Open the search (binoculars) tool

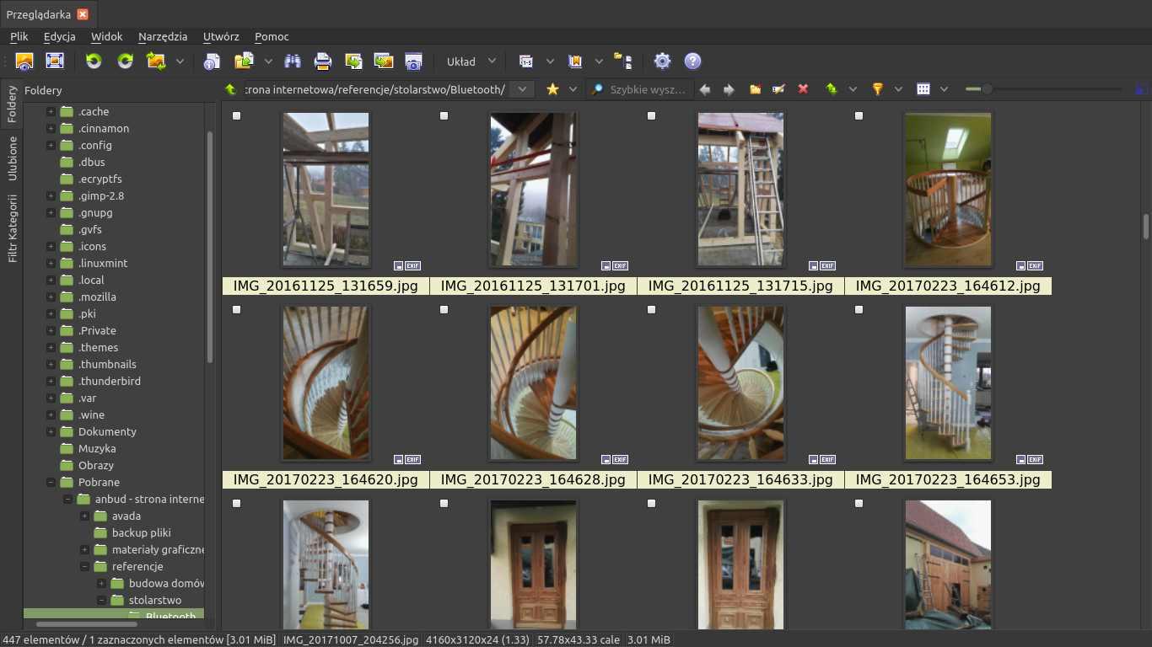pos(293,61)
